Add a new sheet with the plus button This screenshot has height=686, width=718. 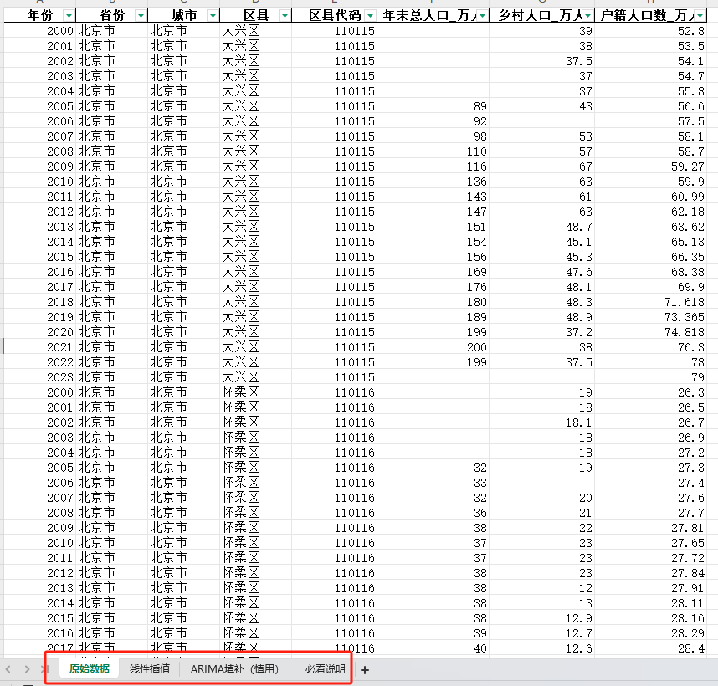coord(365,670)
